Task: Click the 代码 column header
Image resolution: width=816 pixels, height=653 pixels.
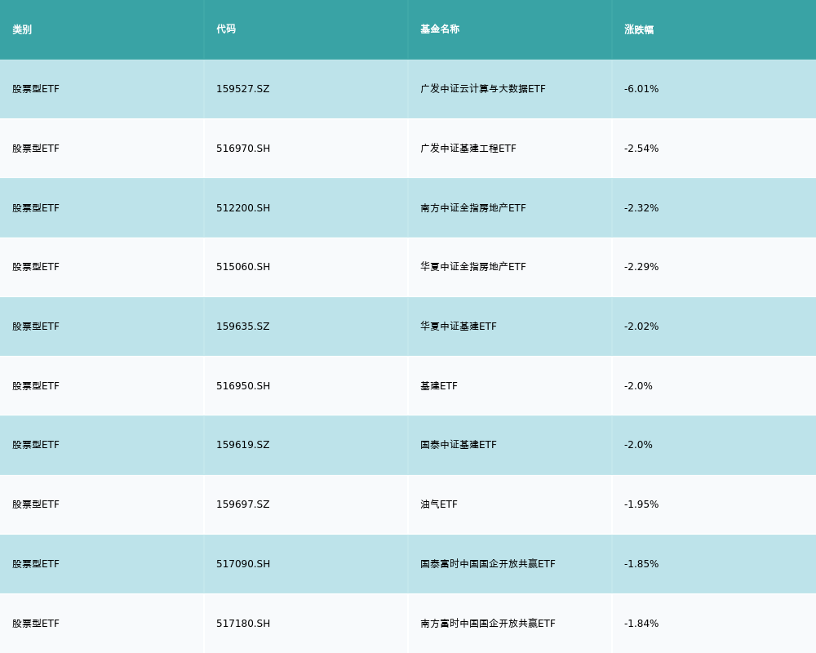Action: point(226,29)
